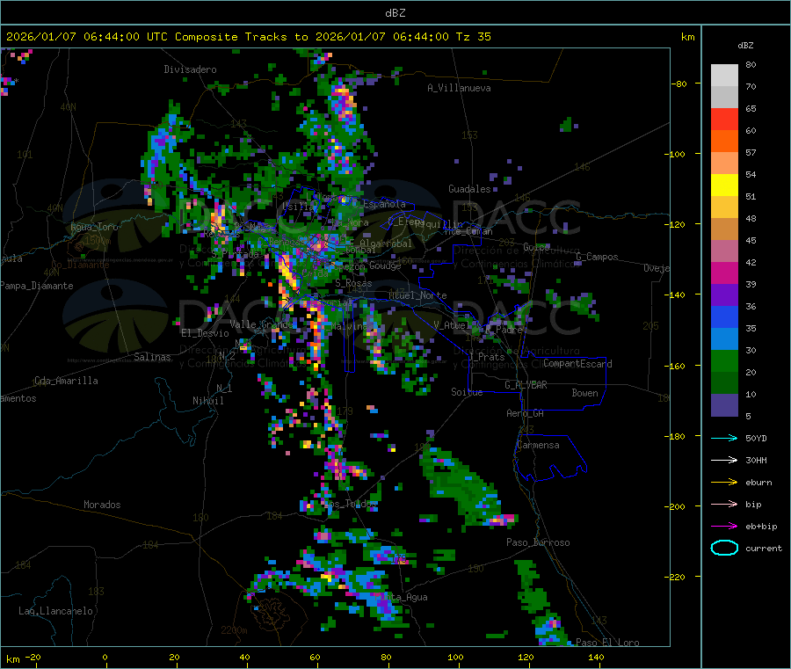The width and height of the screenshot is (791, 669).
Task: Pick the orange 57-60 dBZ swatch
Action: tap(724, 142)
